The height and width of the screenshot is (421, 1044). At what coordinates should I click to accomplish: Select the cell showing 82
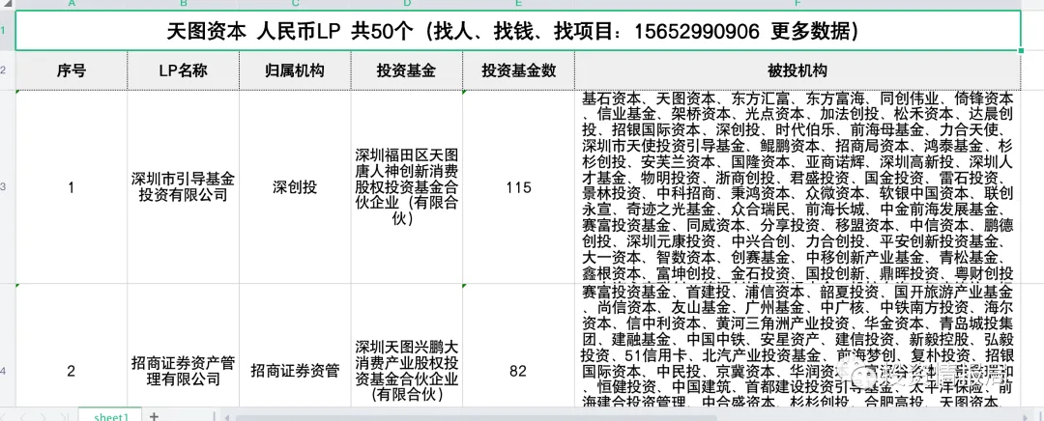(519, 345)
